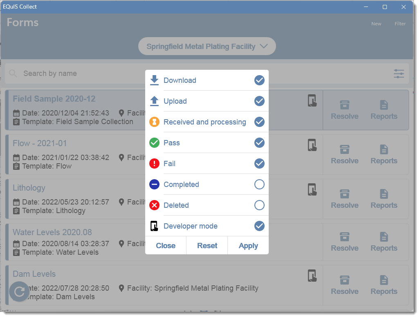The width and height of the screenshot is (420, 318).
Task: Click device icon on Dam Levels row
Action: pyautogui.click(x=312, y=276)
